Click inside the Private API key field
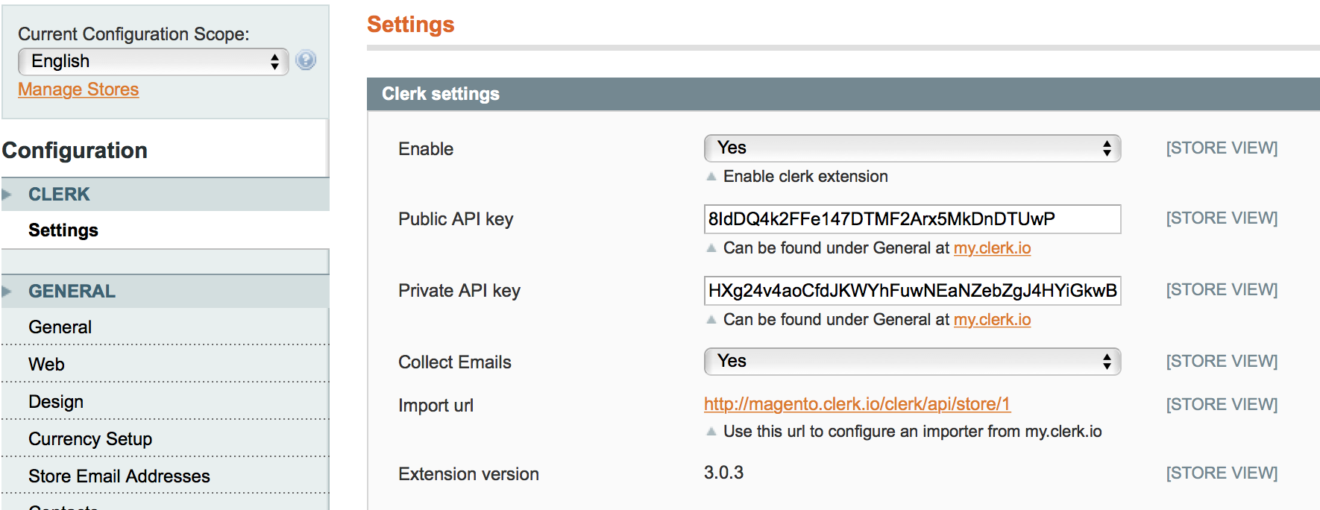 911,290
